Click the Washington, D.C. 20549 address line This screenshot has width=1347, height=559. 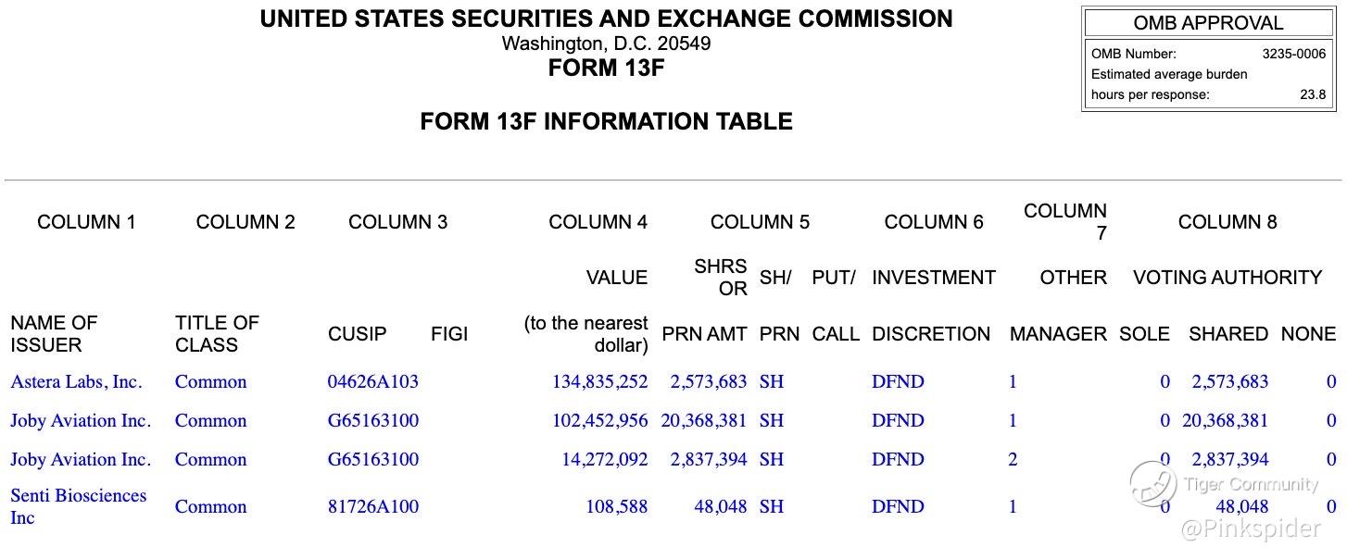coord(606,43)
